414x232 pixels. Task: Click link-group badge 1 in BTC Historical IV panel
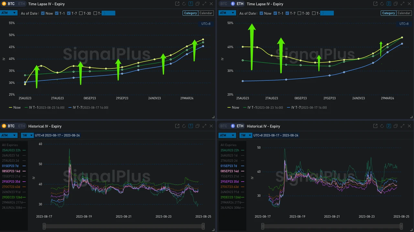pos(191,126)
